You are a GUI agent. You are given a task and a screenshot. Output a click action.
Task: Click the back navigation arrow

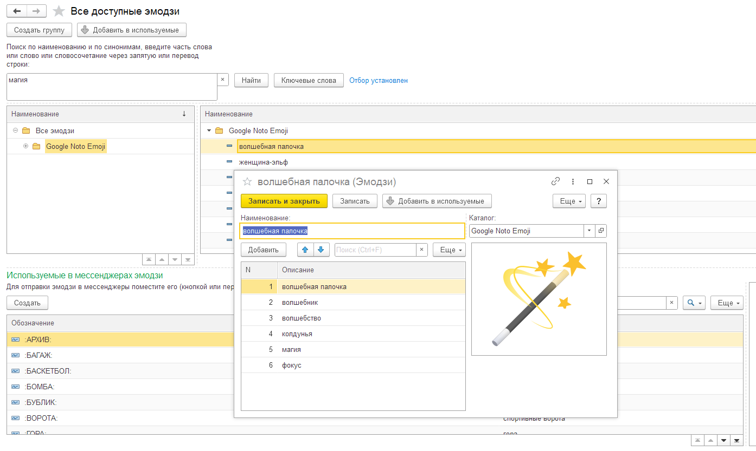tap(17, 11)
